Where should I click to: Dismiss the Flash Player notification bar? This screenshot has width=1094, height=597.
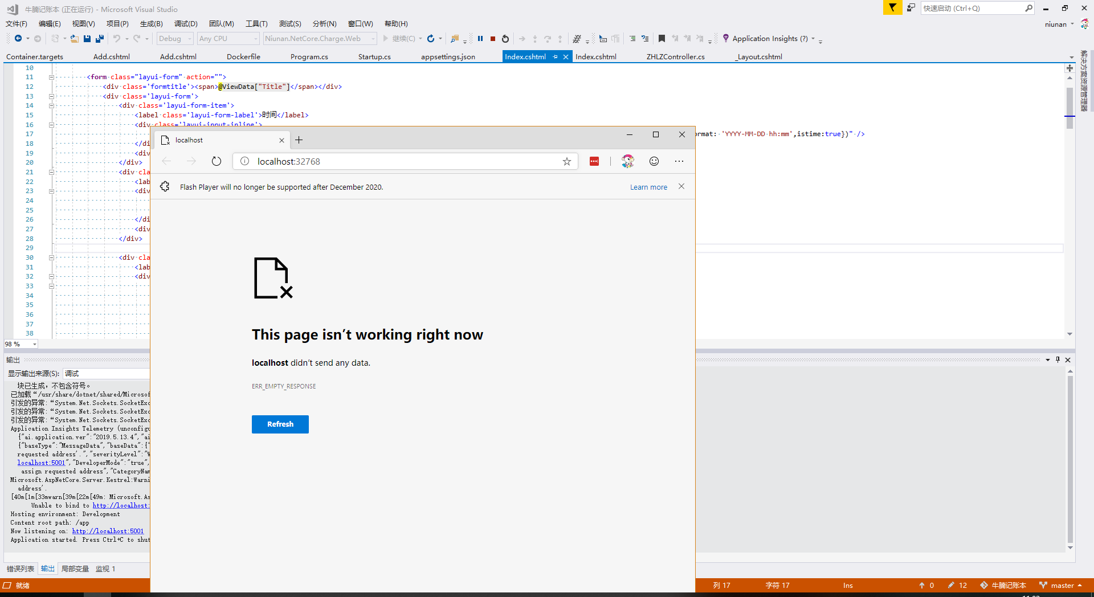point(681,187)
